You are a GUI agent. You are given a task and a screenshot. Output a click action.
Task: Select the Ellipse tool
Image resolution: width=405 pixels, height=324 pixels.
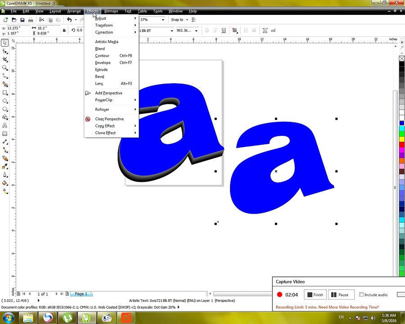(5, 101)
